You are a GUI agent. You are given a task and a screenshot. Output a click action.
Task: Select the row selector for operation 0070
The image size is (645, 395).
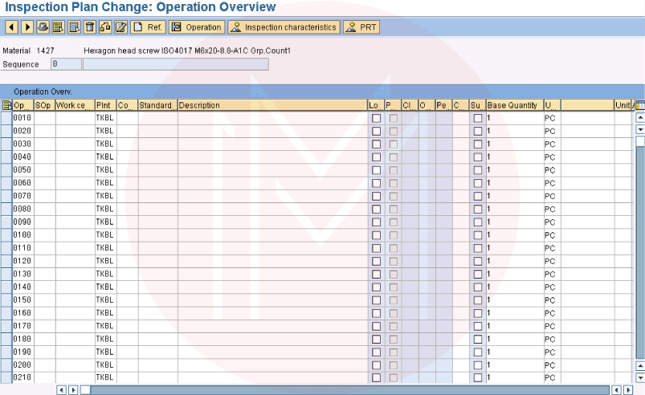tap(6, 196)
